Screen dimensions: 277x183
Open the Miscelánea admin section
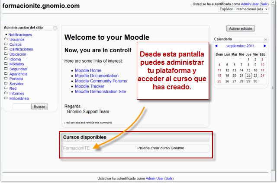(x=19, y=98)
